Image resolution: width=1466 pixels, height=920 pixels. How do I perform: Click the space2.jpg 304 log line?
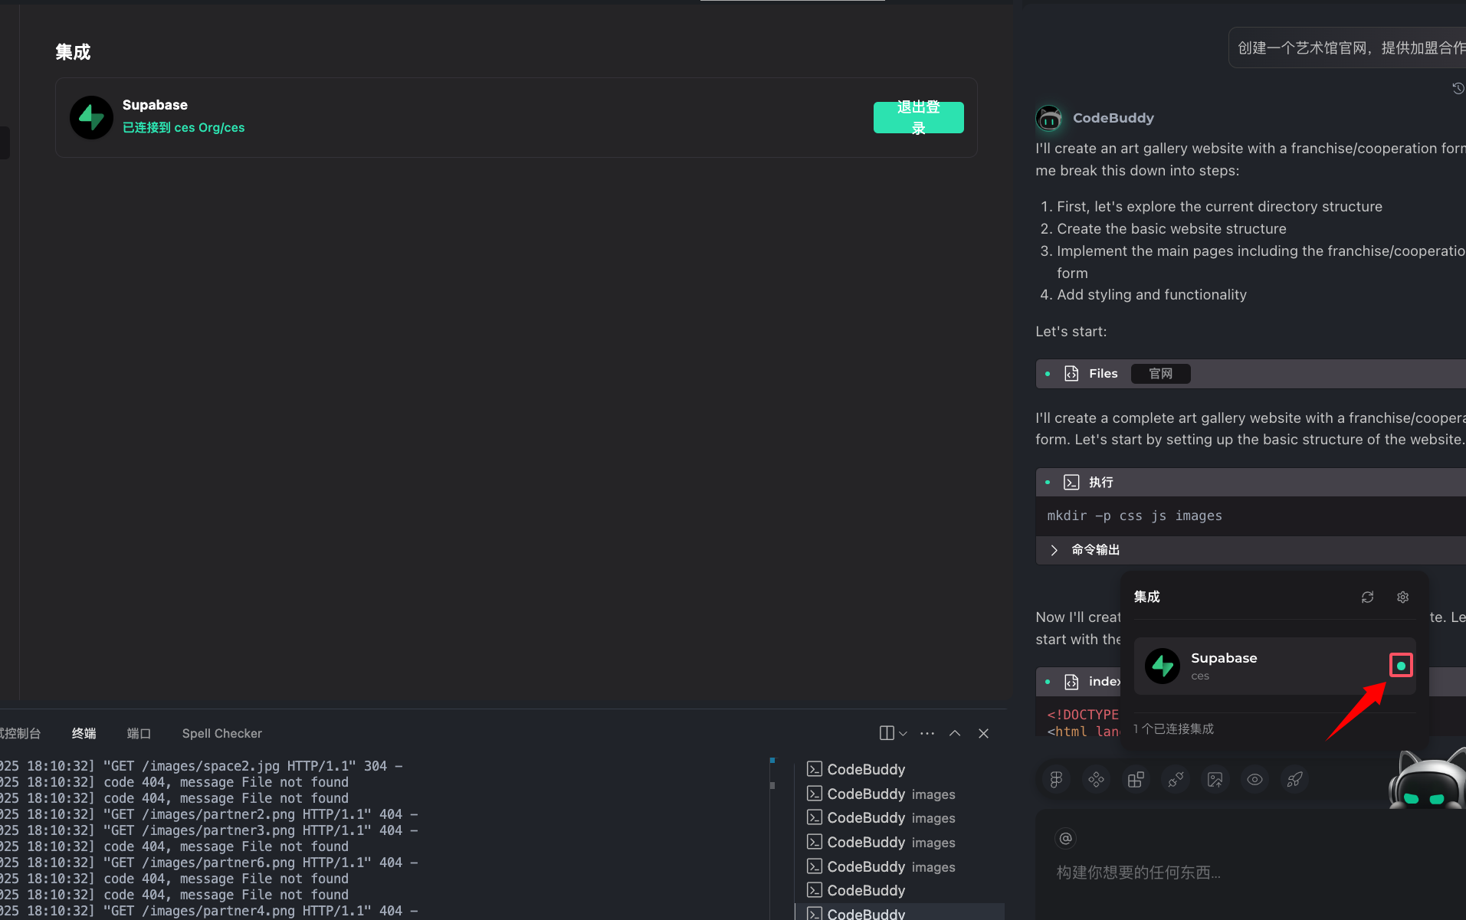click(202, 766)
